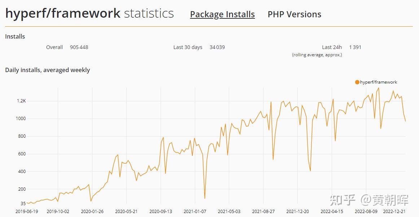The height and width of the screenshot is (217, 419).
Task: Select the Package Installs tab
Action: point(222,14)
